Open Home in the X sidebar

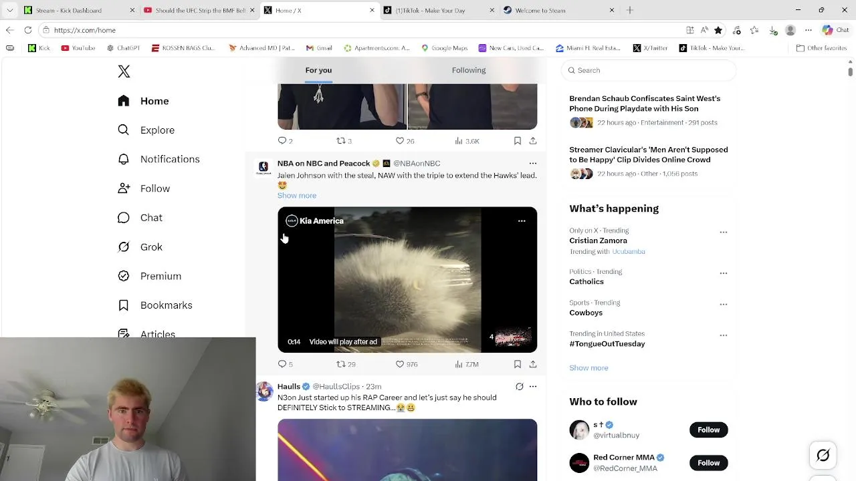144,101
